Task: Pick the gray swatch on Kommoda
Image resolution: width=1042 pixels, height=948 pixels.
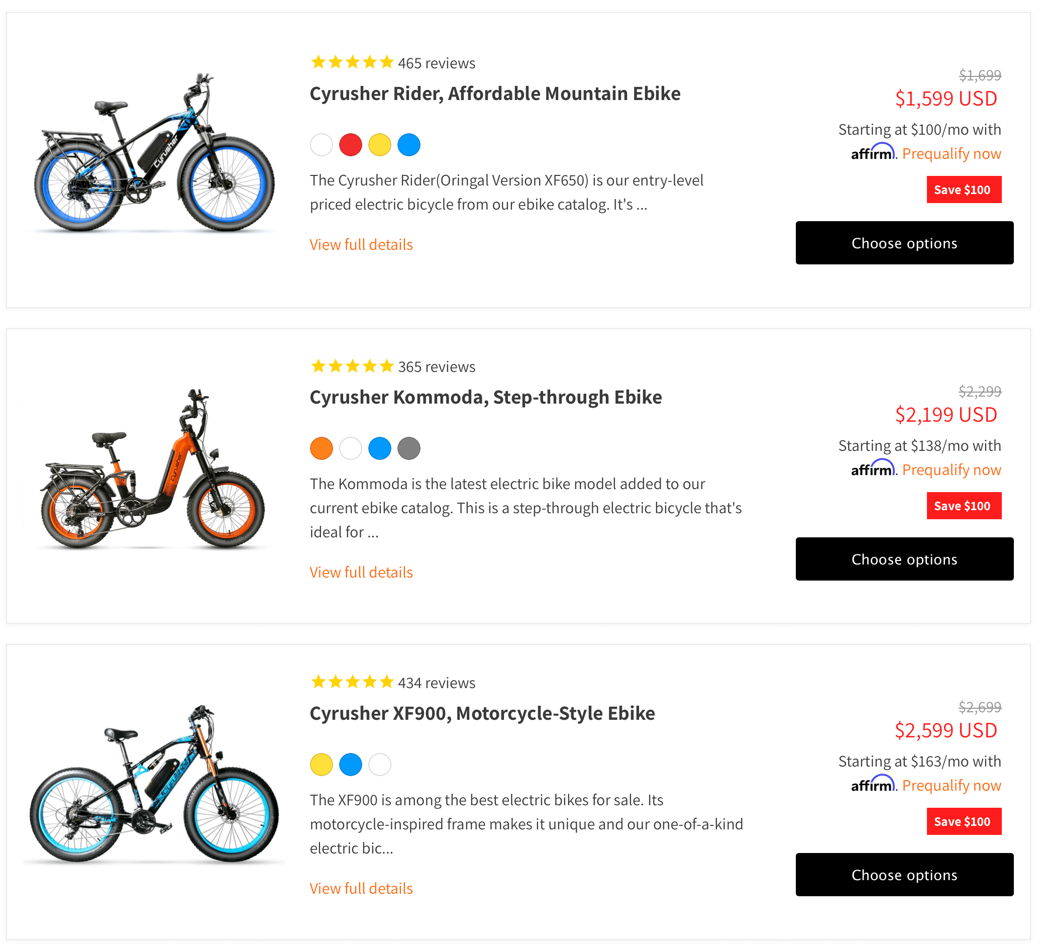Action: [409, 448]
